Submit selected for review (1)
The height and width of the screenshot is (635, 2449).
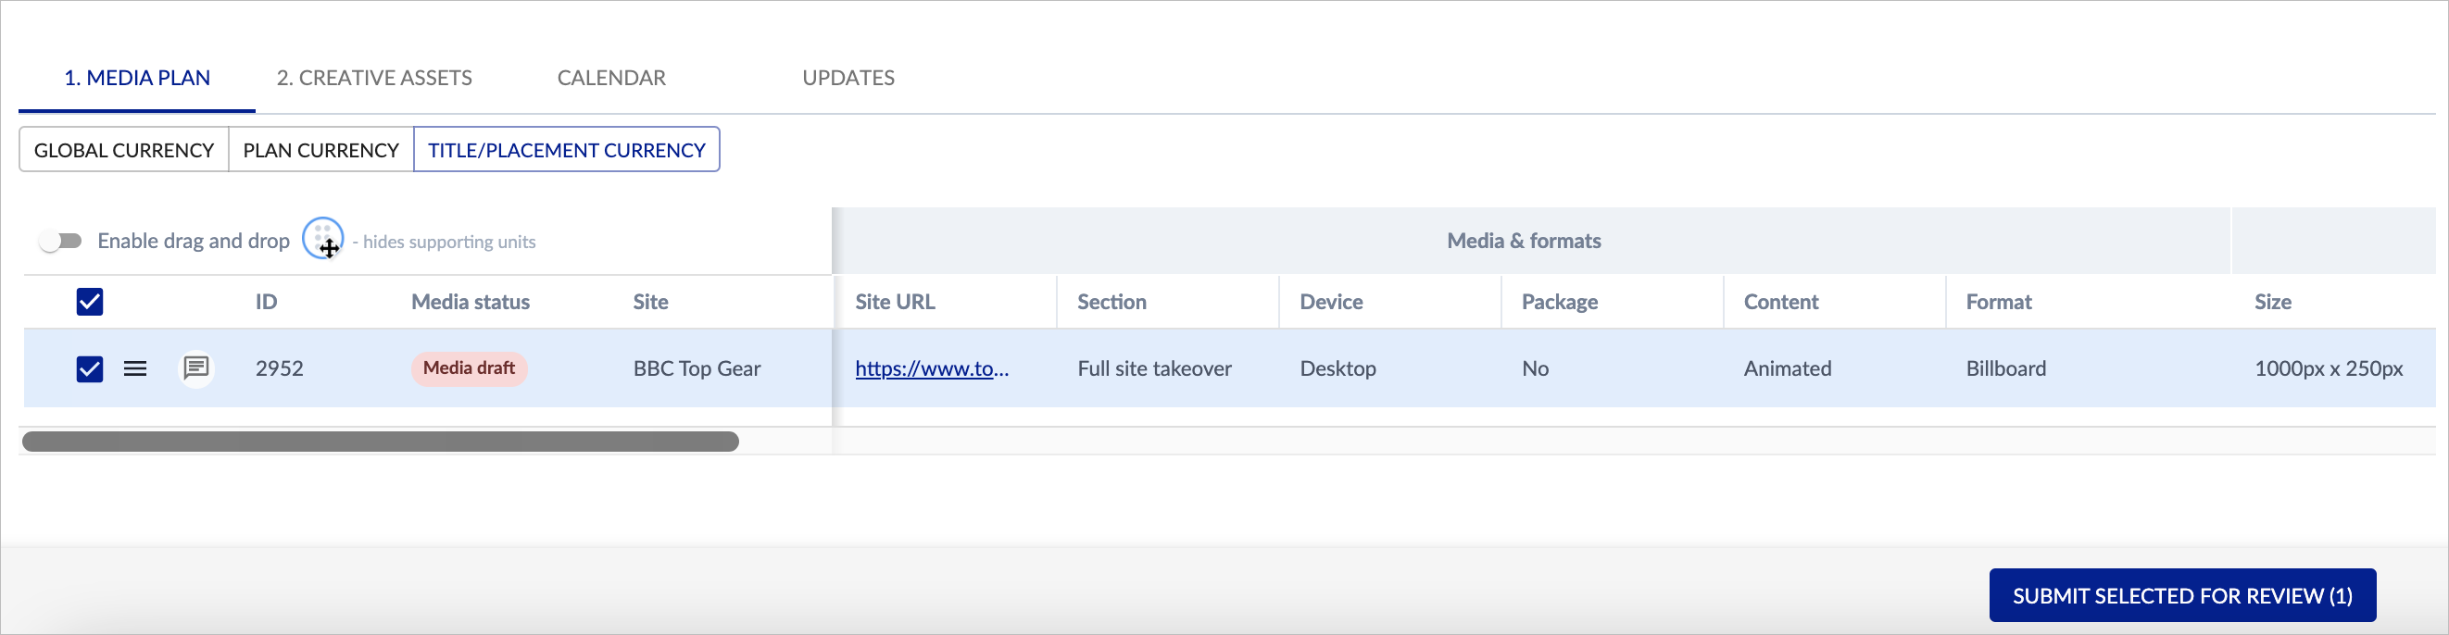coord(2182,595)
